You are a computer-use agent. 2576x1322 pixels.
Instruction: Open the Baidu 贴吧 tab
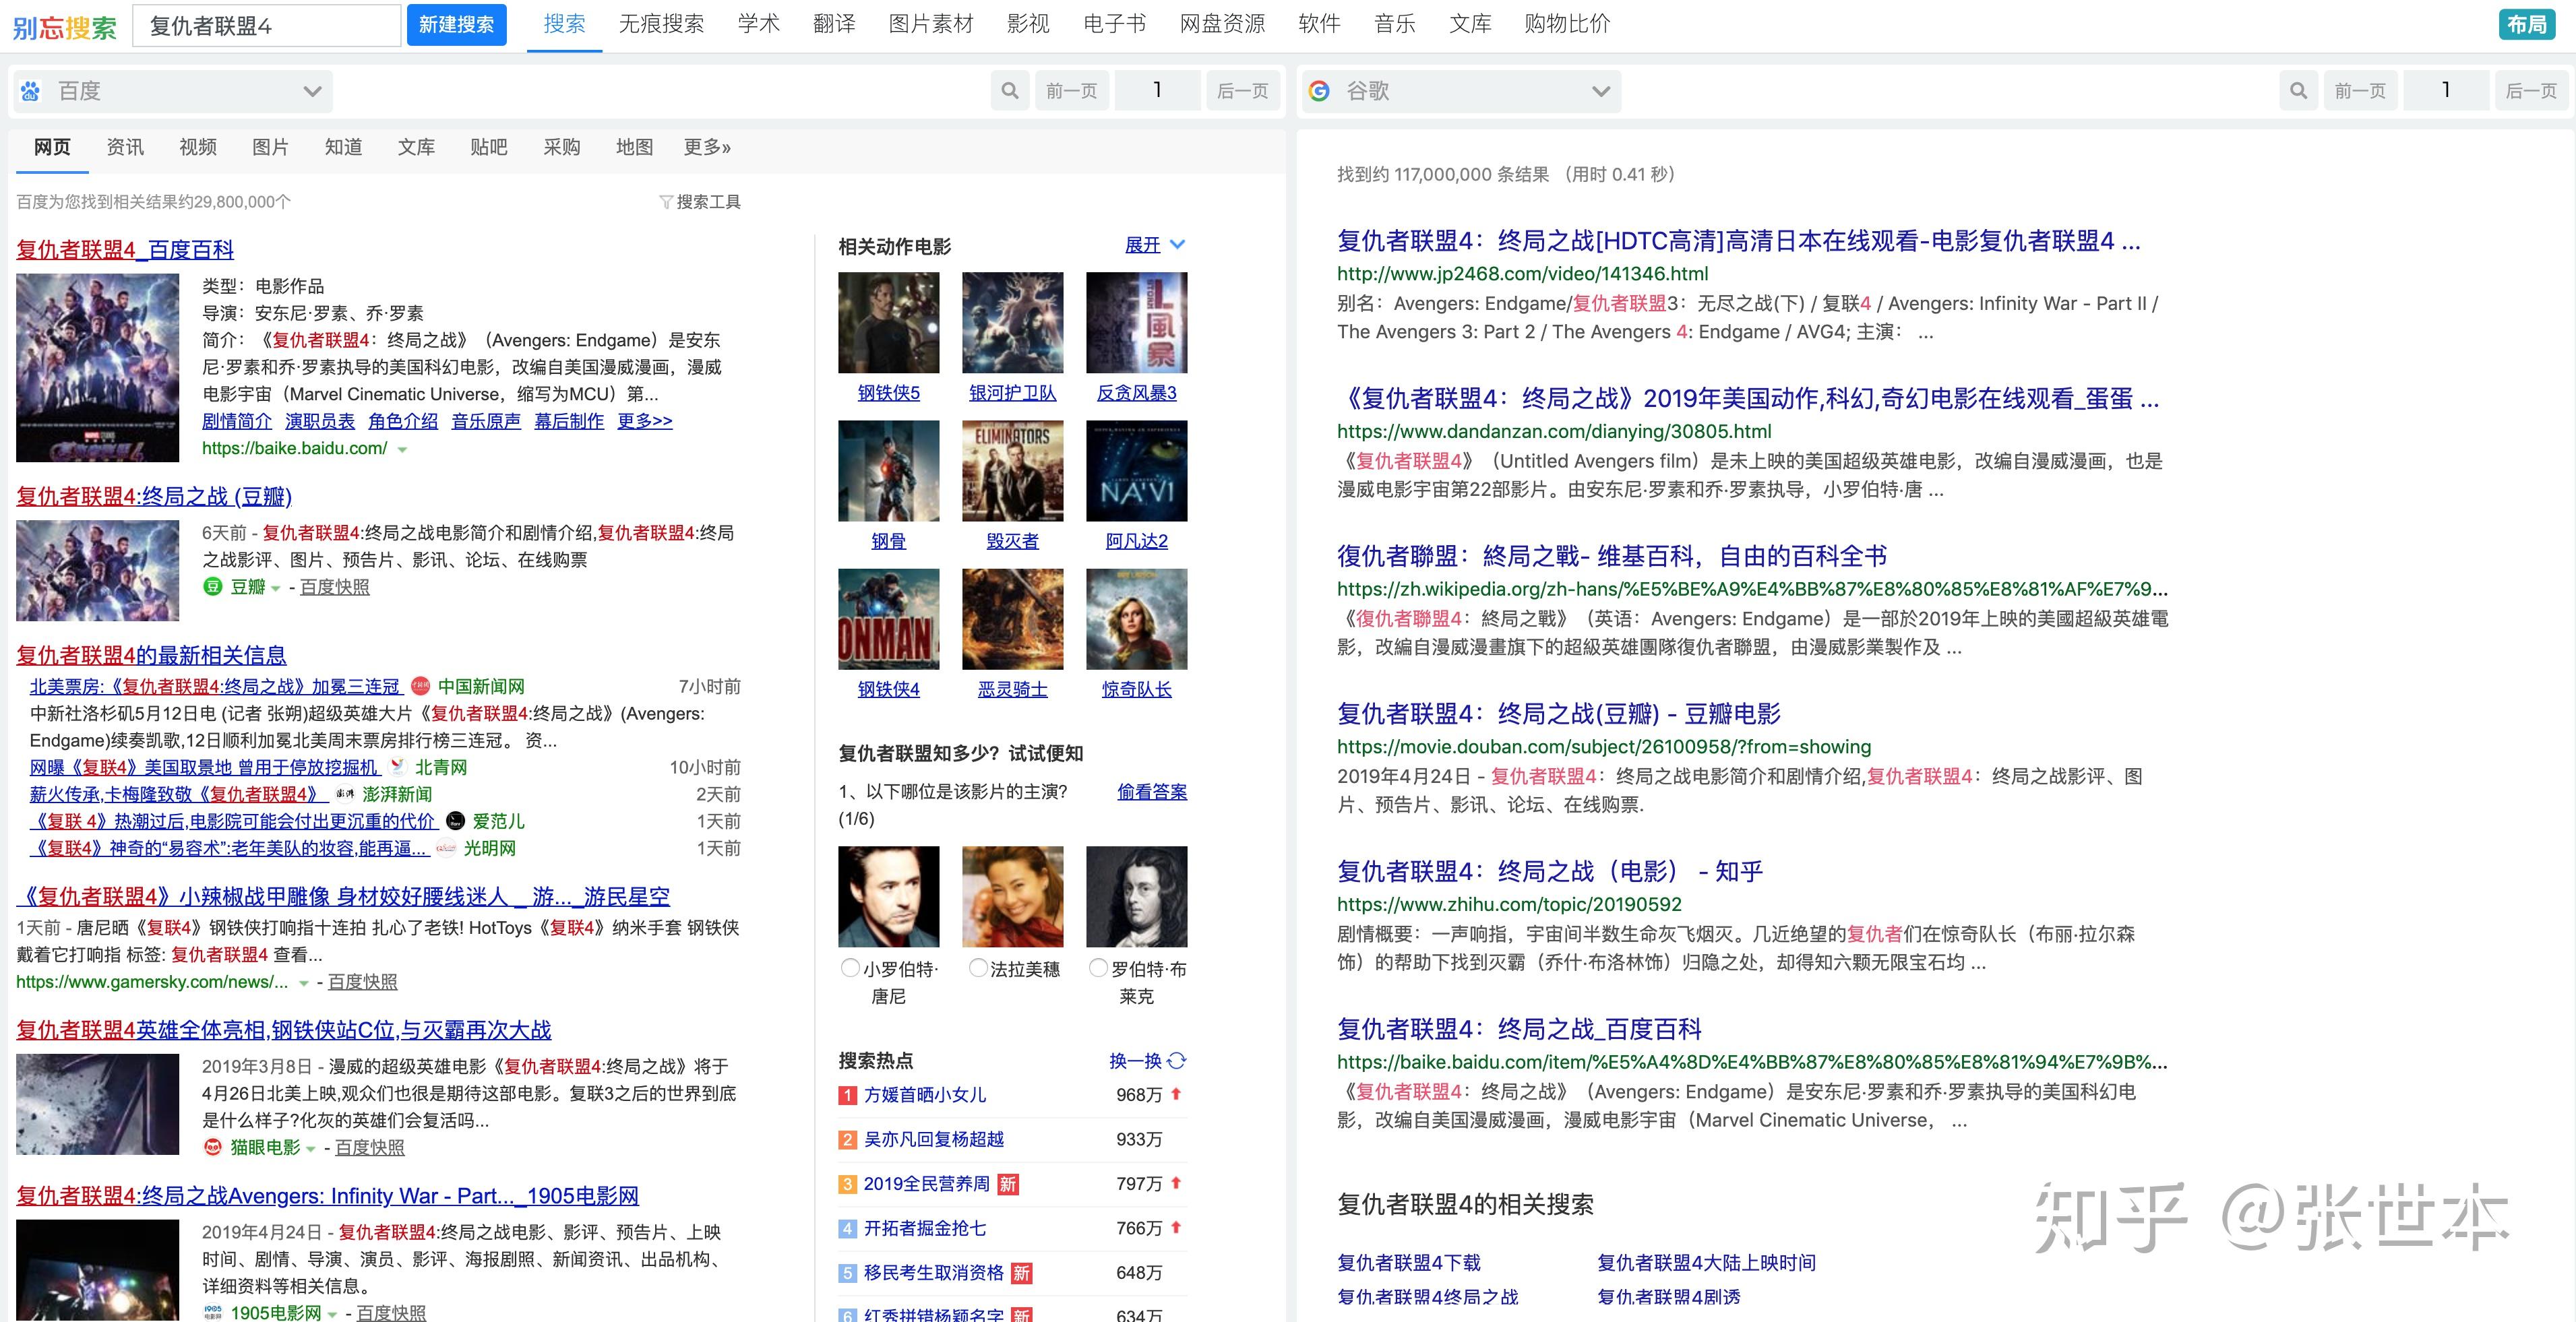tap(489, 148)
